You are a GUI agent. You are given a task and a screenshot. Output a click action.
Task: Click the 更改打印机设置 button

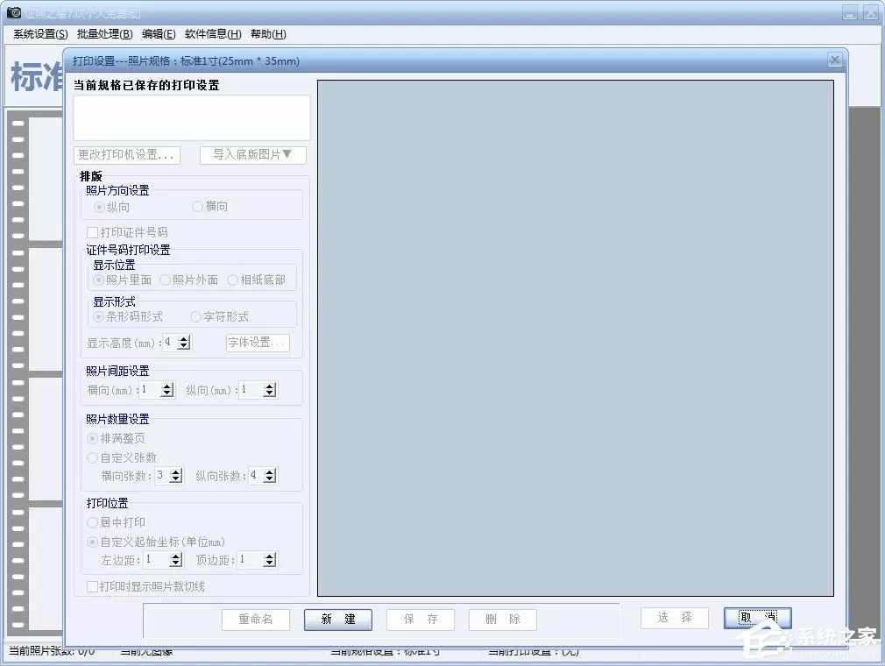[127, 154]
